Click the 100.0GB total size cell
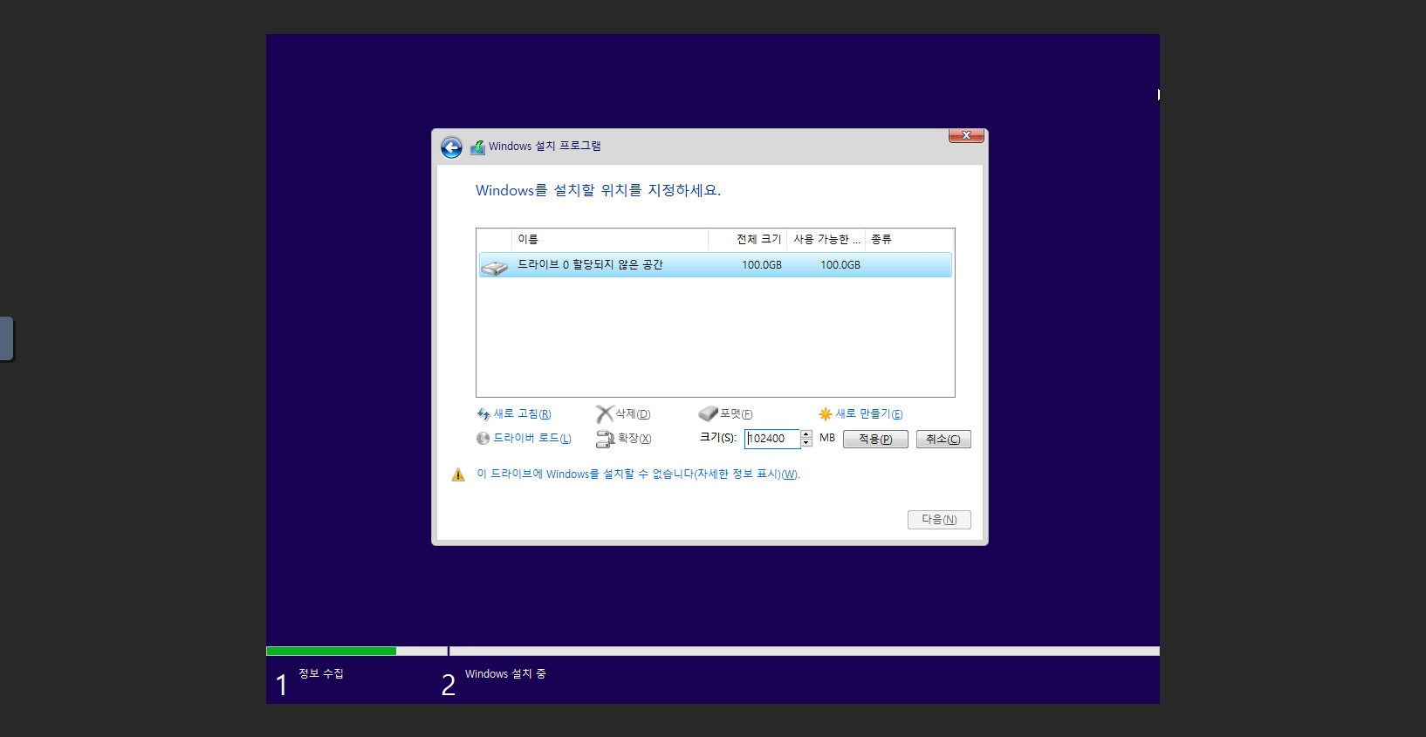This screenshot has width=1426, height=737. [762, 265]
